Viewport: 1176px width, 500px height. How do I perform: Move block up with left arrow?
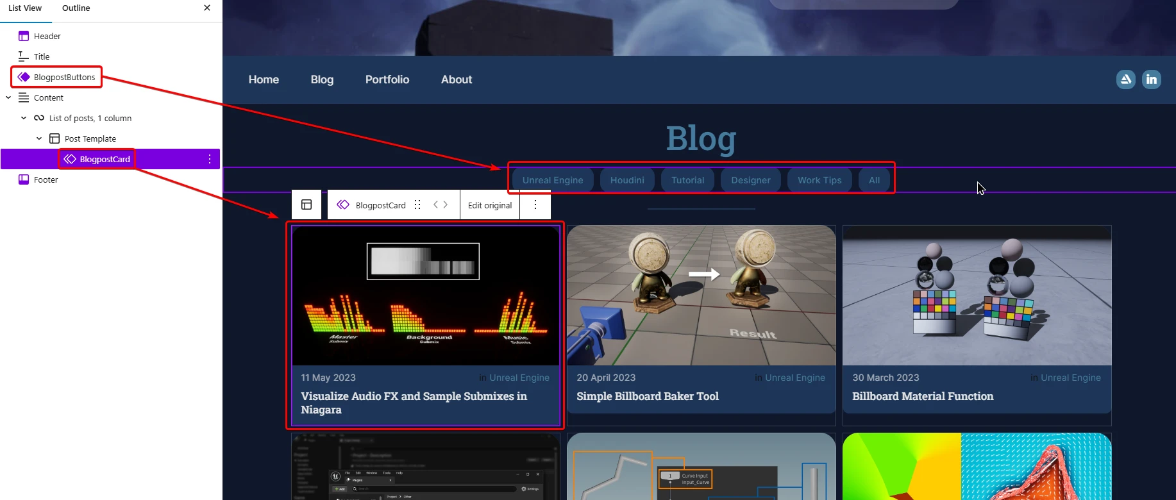pyautogui.click(x=436, y=204)
